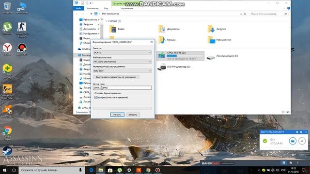Screen dimensions: 310x174
Task: Toggle Быстрое (quick format) checkbox
Action: pyautogui.click(x=95, y=98)
